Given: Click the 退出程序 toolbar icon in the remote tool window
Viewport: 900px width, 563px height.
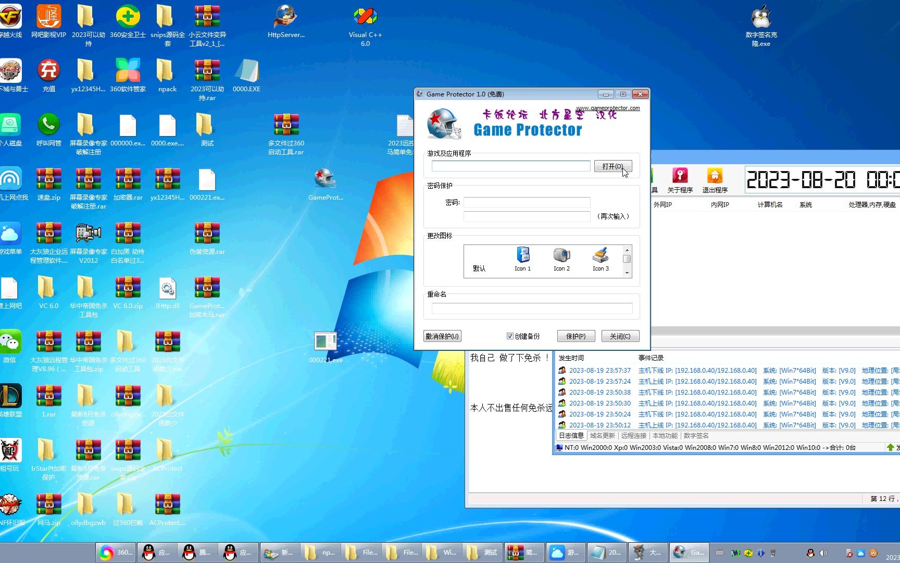Looking at the screenshot, I should (715, 180).
